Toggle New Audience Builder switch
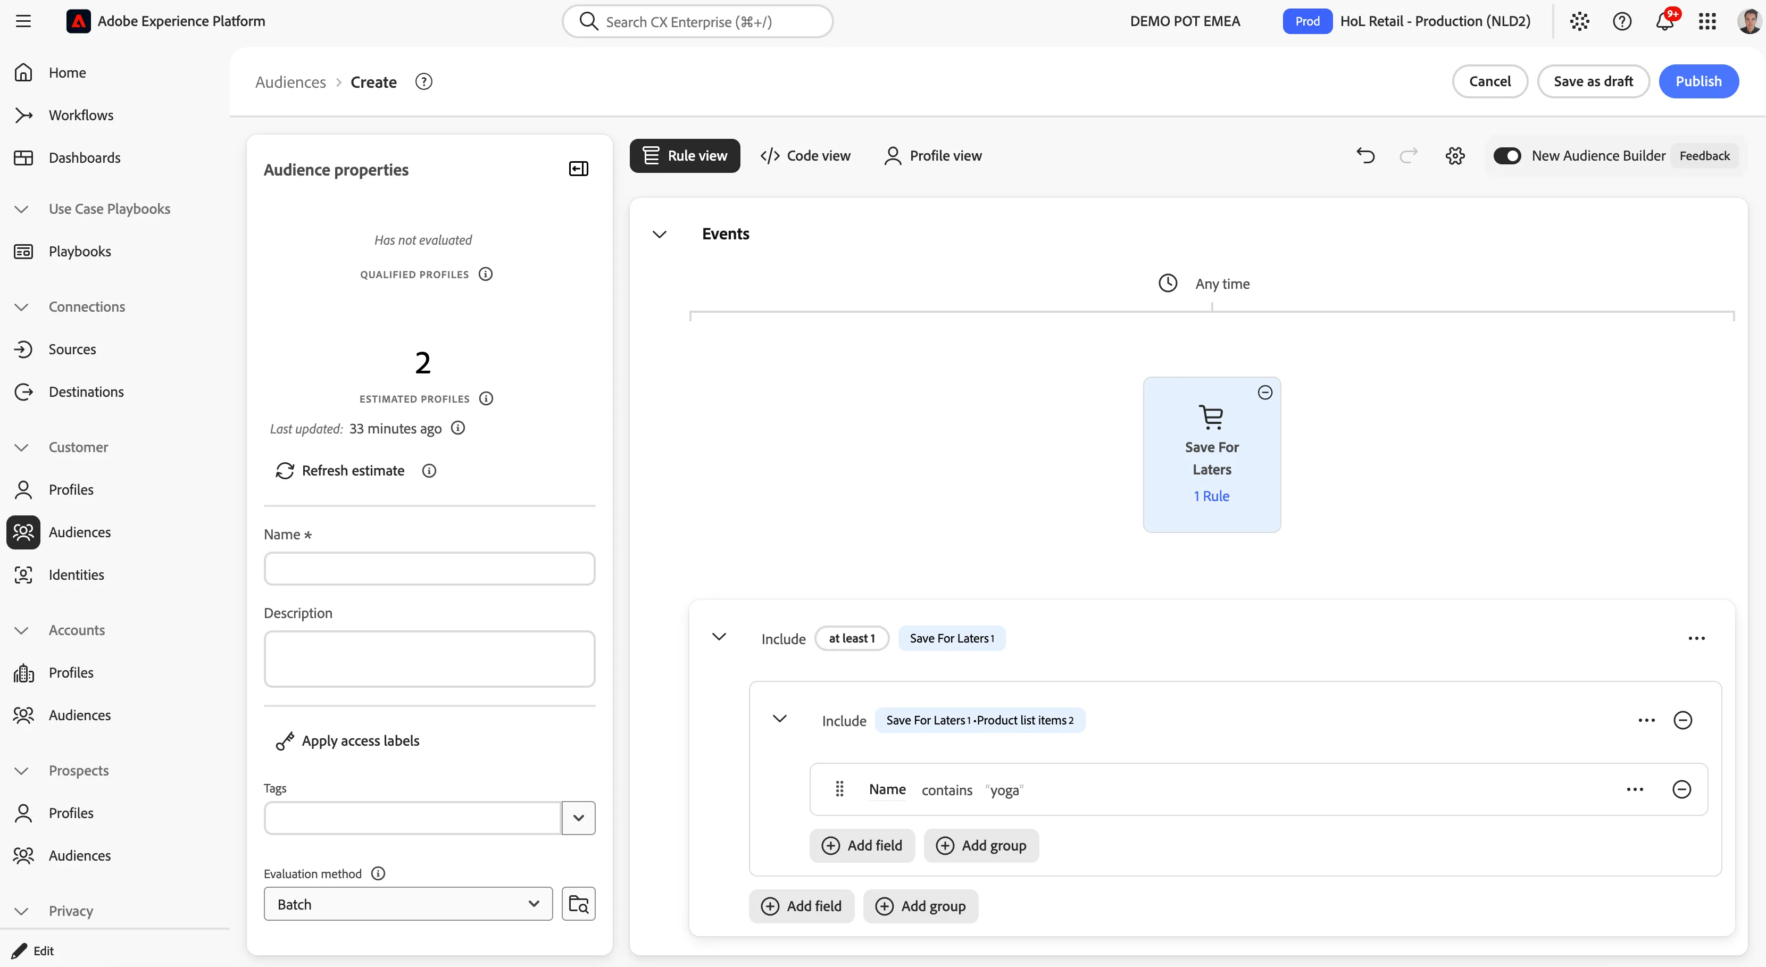 coord(1507,155)
